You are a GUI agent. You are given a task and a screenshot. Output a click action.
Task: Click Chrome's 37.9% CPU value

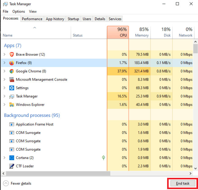coord(122,71)
